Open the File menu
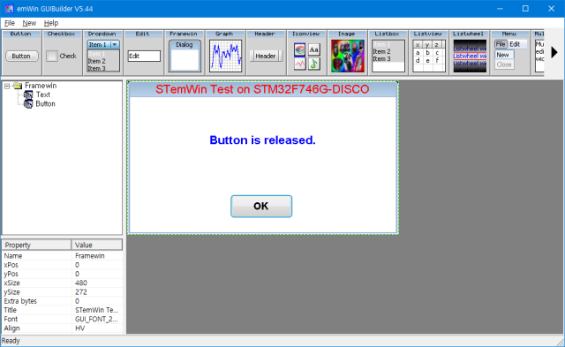The image size is (565, 347). [x=10, y=23]
